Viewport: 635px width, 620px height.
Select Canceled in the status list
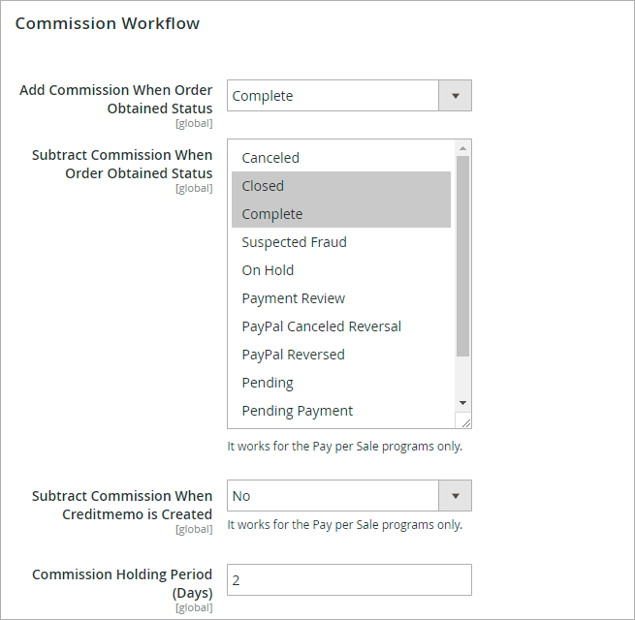point(270,158)
